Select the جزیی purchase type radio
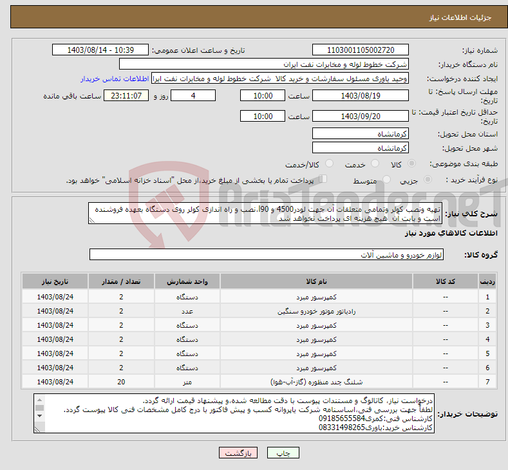Image resolution: width=508 pixels, height=470 pixels. 428,180
